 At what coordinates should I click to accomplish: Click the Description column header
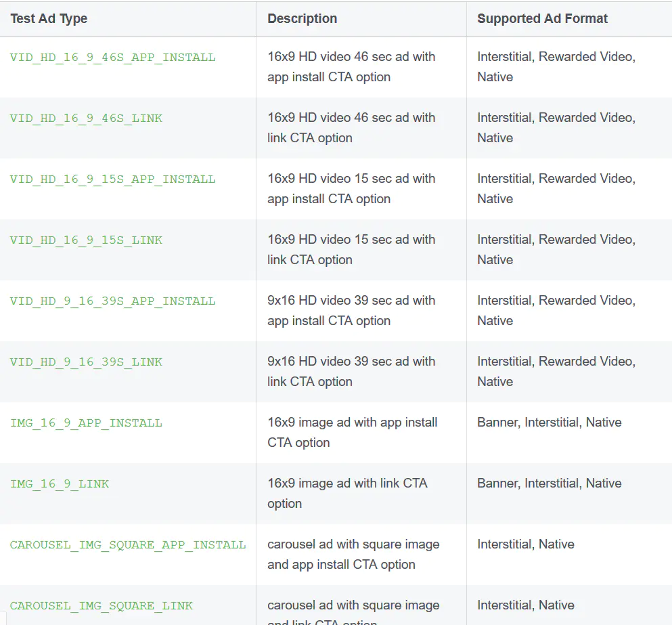point(302,19)
